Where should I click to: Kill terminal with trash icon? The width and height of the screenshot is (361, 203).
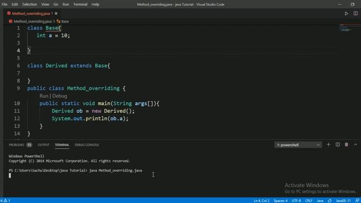point(346,144)
